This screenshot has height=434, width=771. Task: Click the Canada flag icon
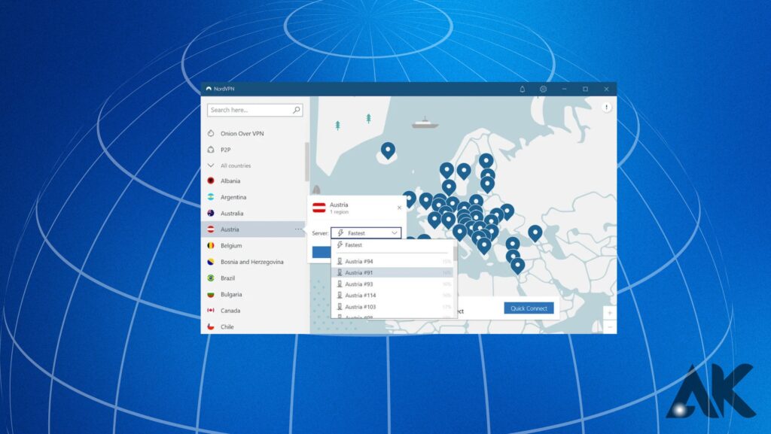pyautogui.click(x=211, y=311)
